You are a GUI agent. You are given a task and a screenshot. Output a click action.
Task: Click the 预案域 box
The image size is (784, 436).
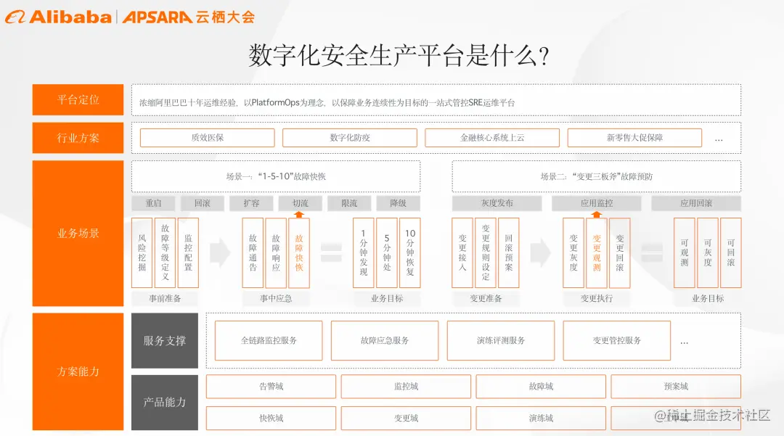click(676, 387)
